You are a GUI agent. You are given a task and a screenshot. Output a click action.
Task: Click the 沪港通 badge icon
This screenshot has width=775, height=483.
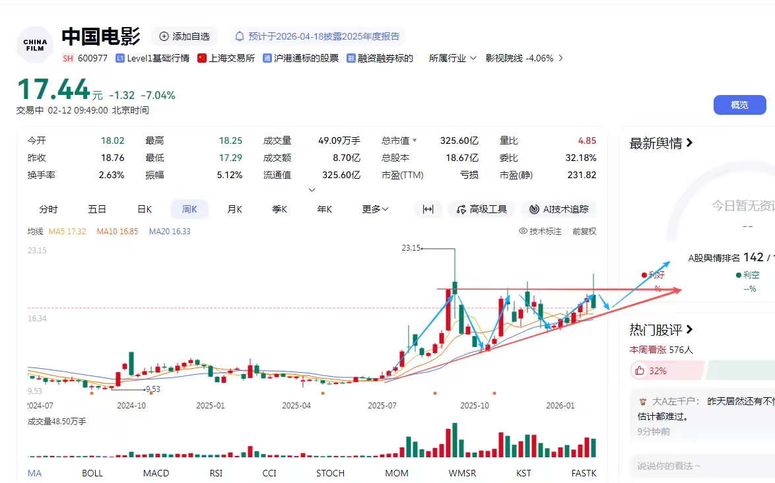[267, 58]
